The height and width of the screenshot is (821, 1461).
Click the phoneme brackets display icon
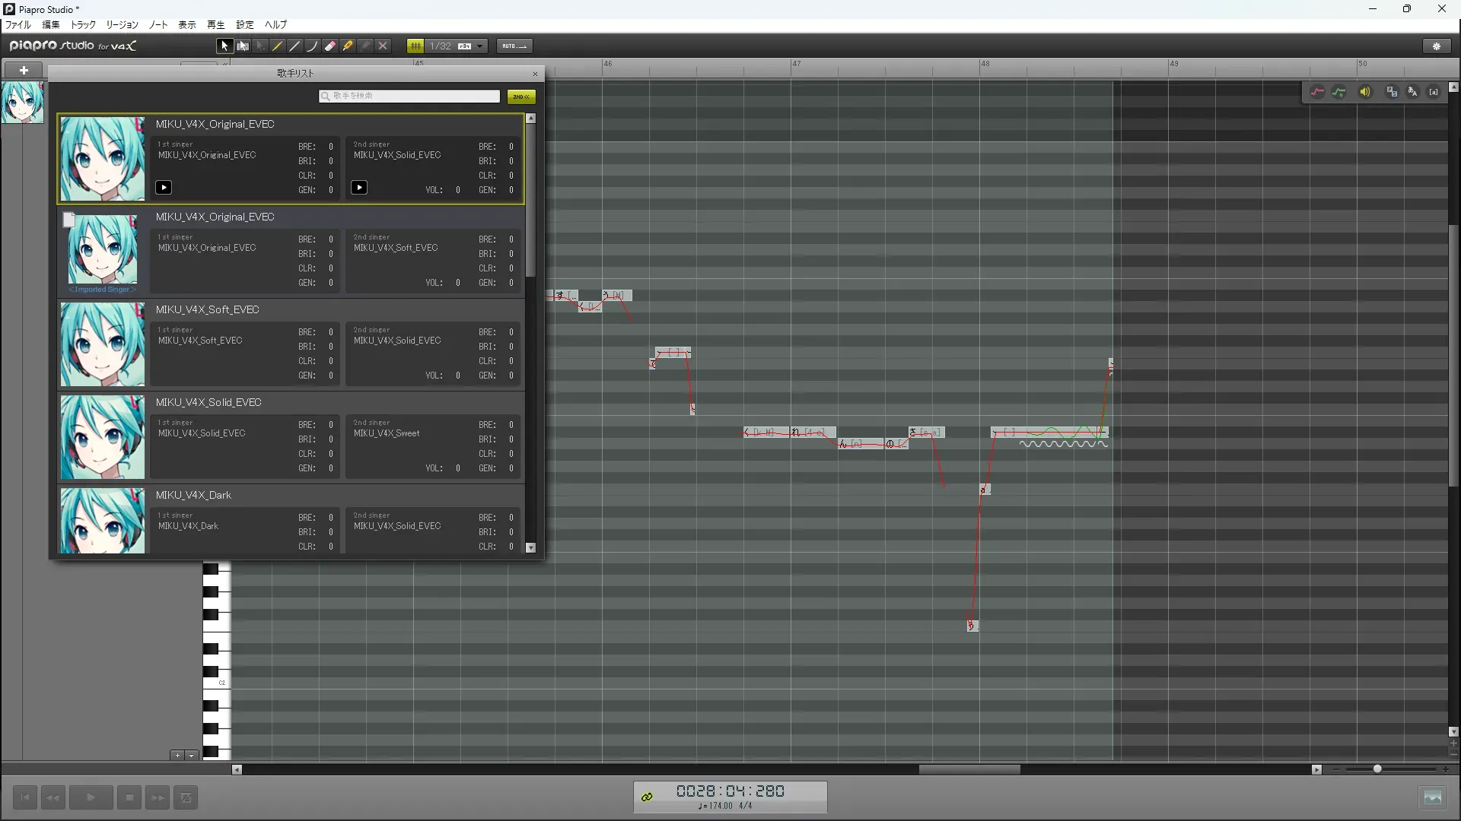point(1434,92)
